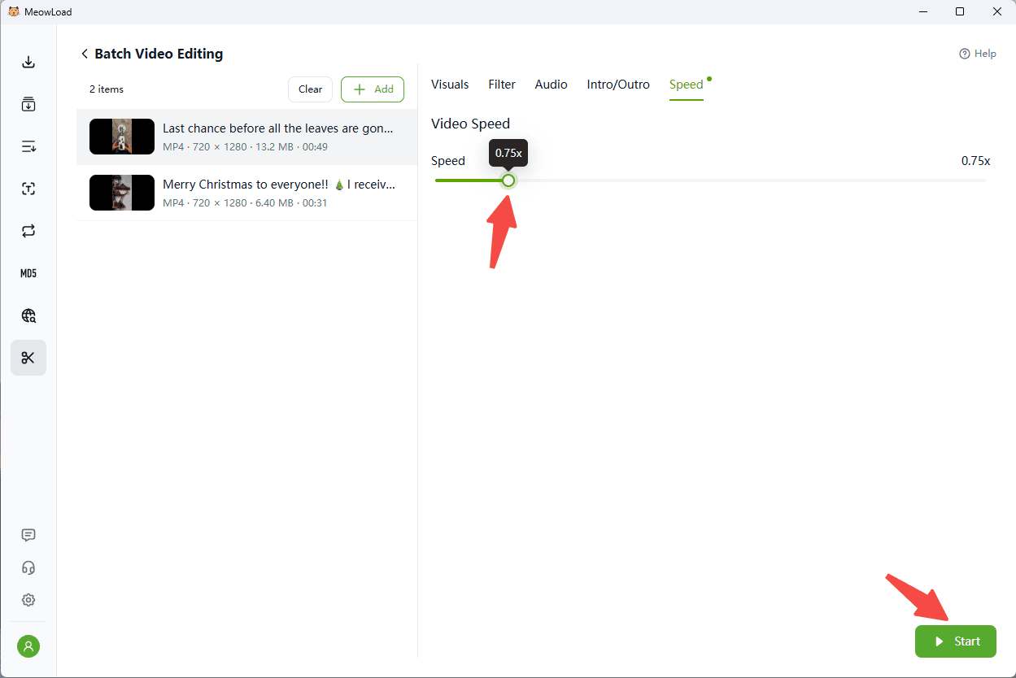The image size is (1016, 678).
Task: Open the format convert loop icon
Action: click(x=28, y=231)
